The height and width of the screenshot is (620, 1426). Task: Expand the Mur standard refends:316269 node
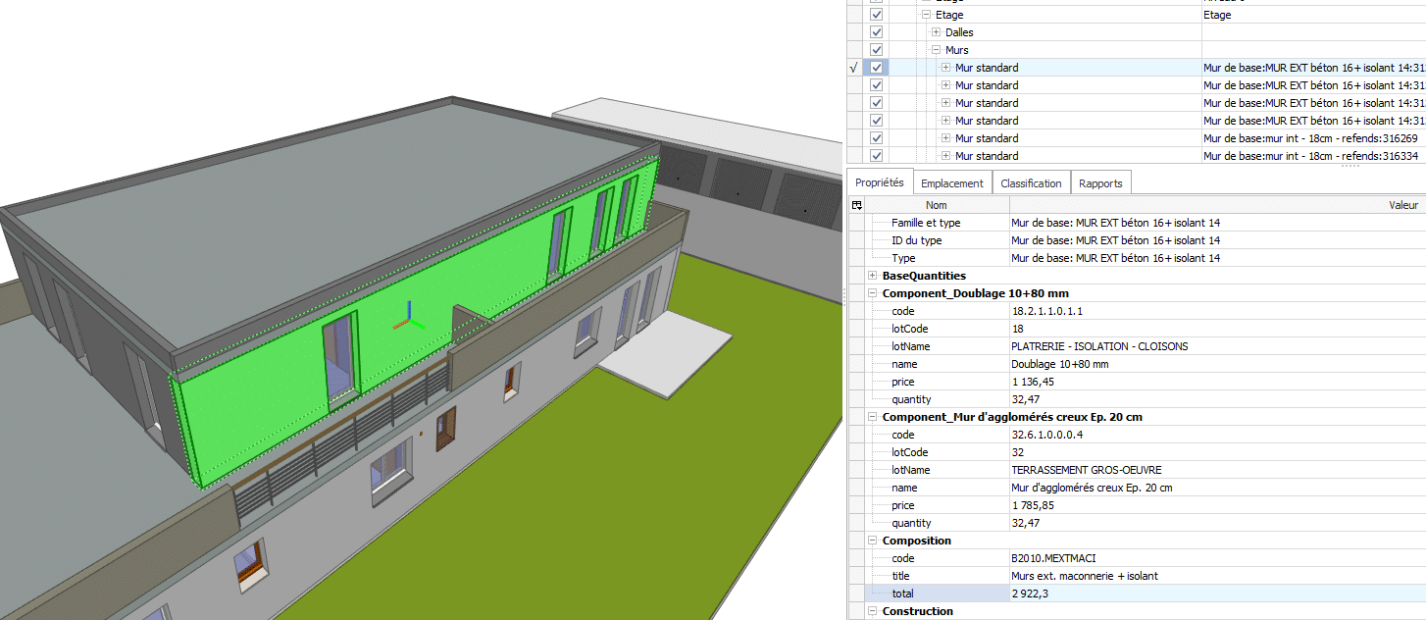click(945, 138)
